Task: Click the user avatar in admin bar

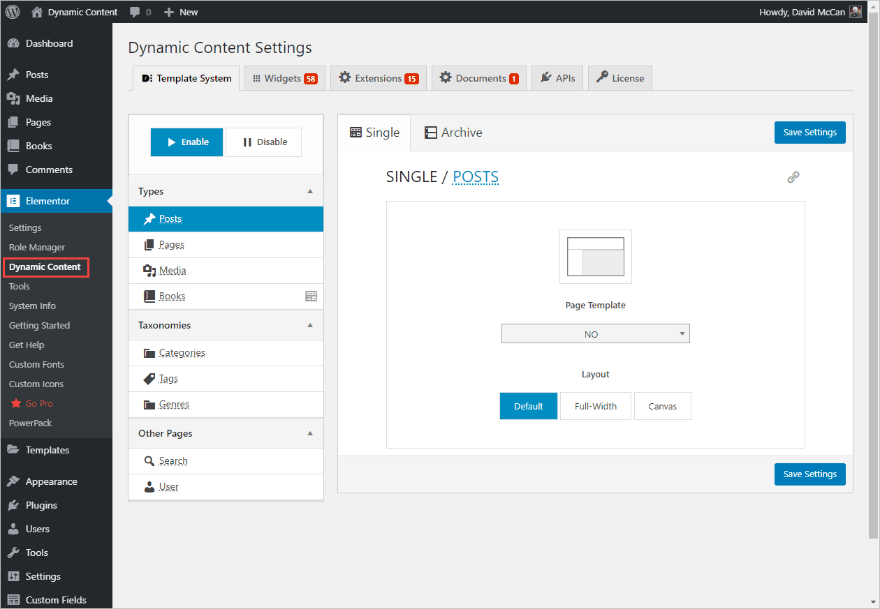Action: pos(856,12)
